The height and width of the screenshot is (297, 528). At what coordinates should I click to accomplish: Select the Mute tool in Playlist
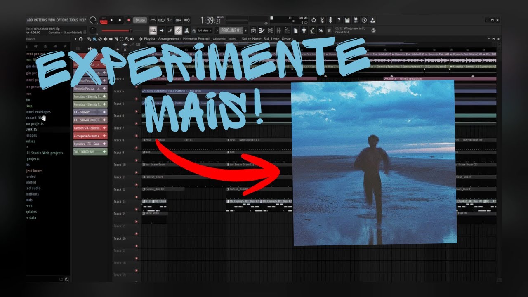106,39
